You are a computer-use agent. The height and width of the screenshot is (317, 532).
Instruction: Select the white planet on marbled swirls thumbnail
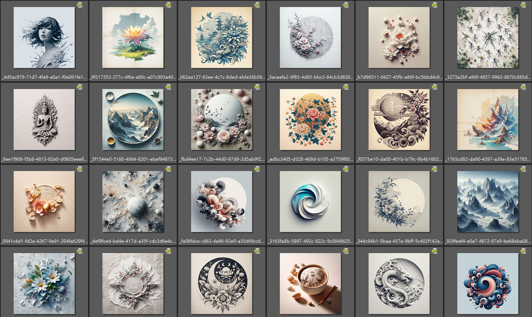point(133,201)
